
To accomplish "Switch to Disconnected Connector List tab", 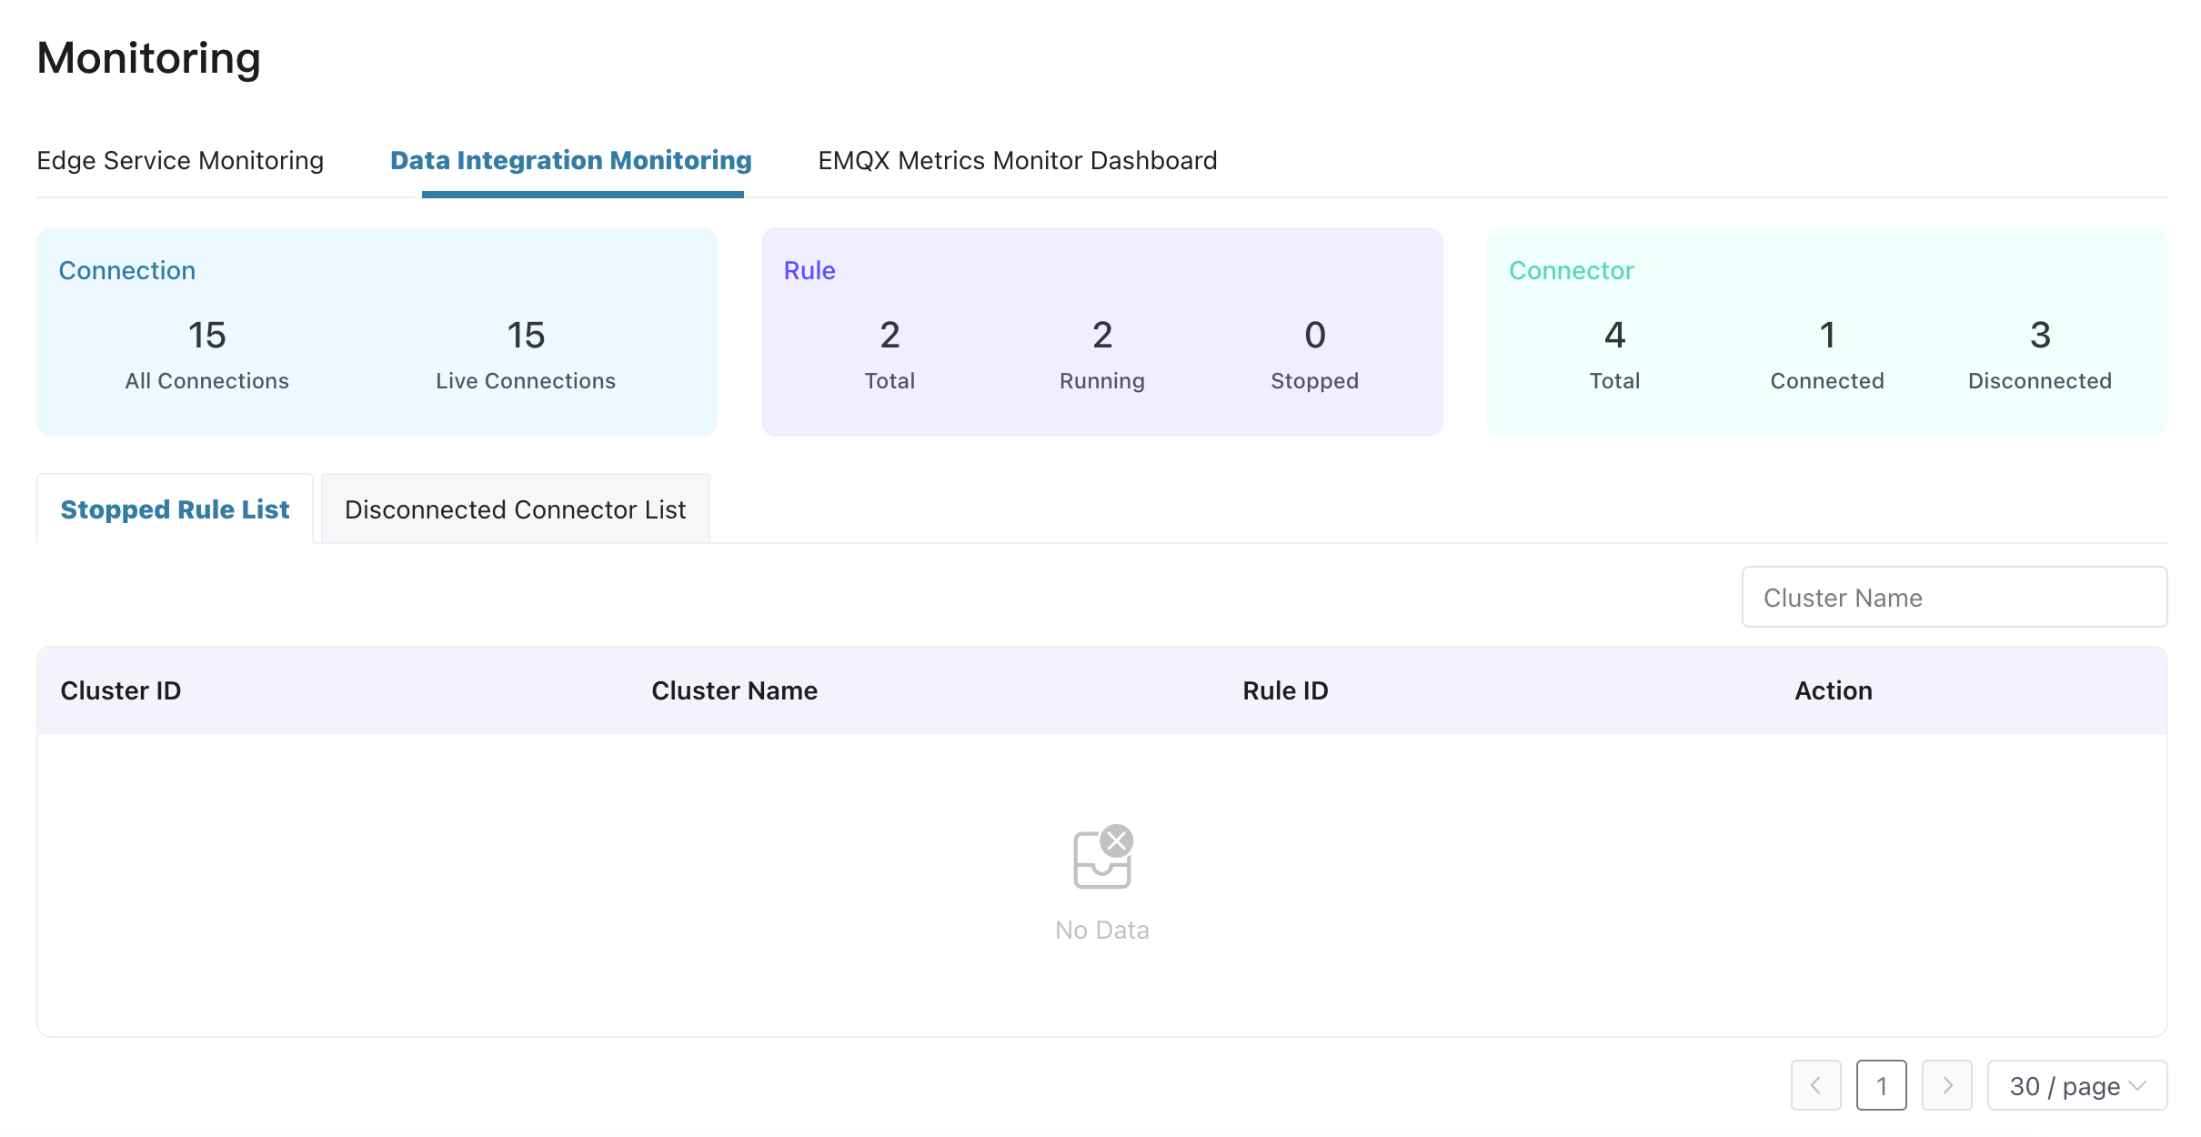I will (x=515, y=509).
